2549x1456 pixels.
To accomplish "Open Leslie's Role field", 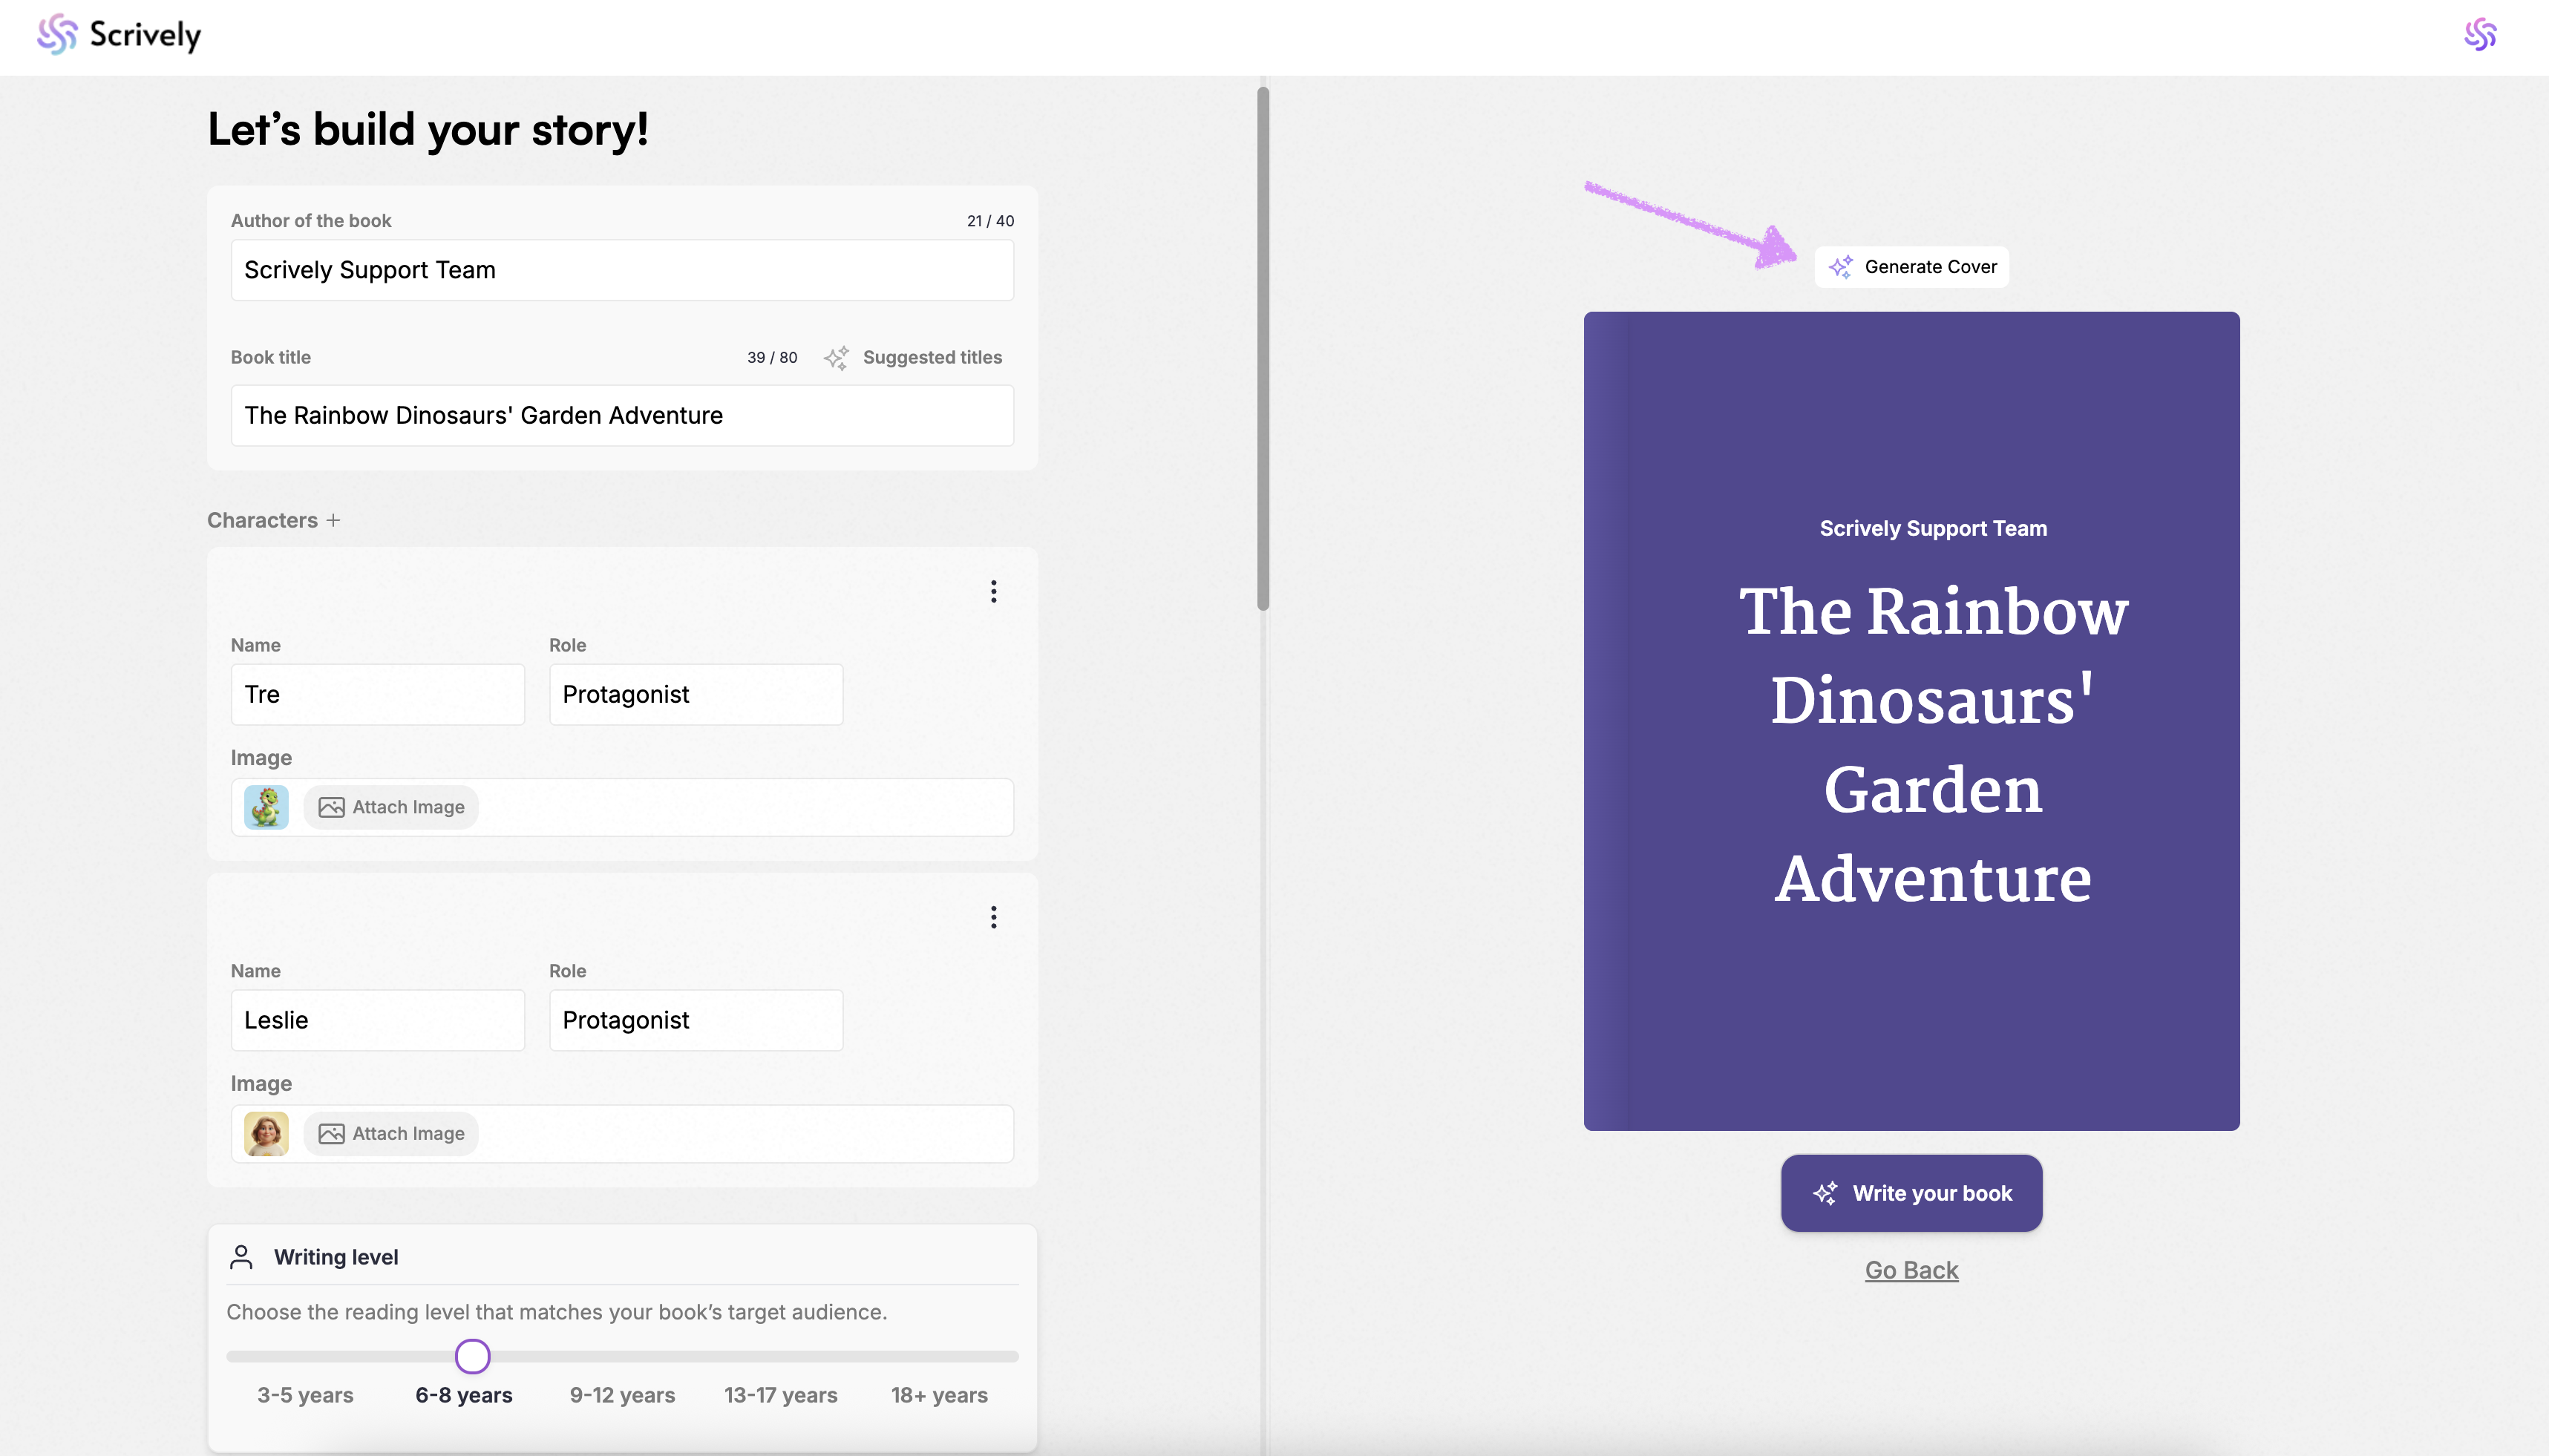I will tap(695, 1020).
